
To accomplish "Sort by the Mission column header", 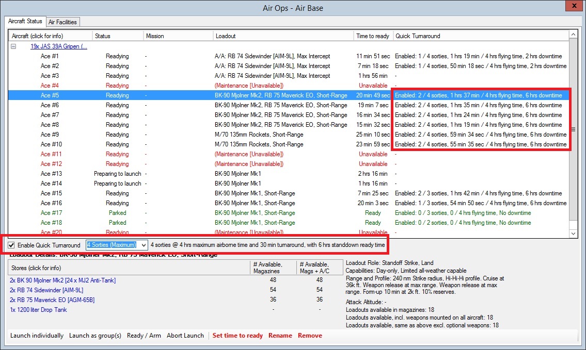I will 178,36.
